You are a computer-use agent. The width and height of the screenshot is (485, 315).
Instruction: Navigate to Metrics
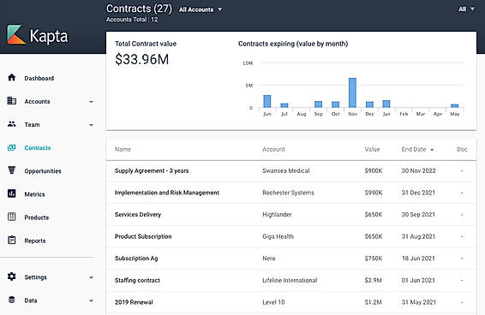[x=34, y=194]
